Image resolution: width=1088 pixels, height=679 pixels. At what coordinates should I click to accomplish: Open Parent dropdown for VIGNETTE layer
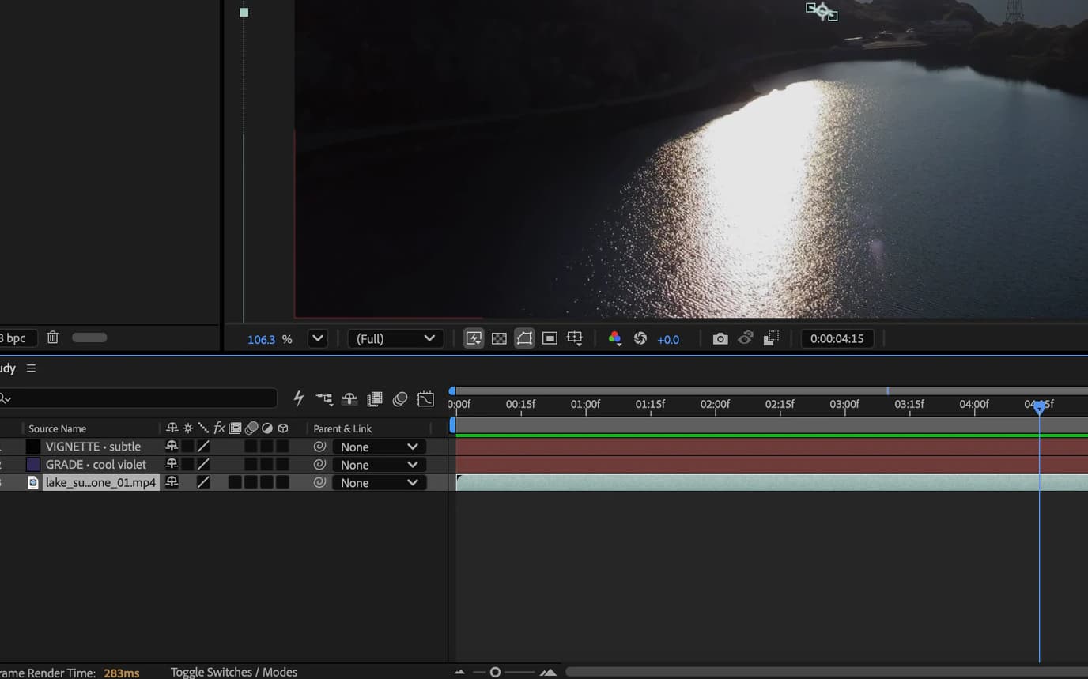pos(379,447)
